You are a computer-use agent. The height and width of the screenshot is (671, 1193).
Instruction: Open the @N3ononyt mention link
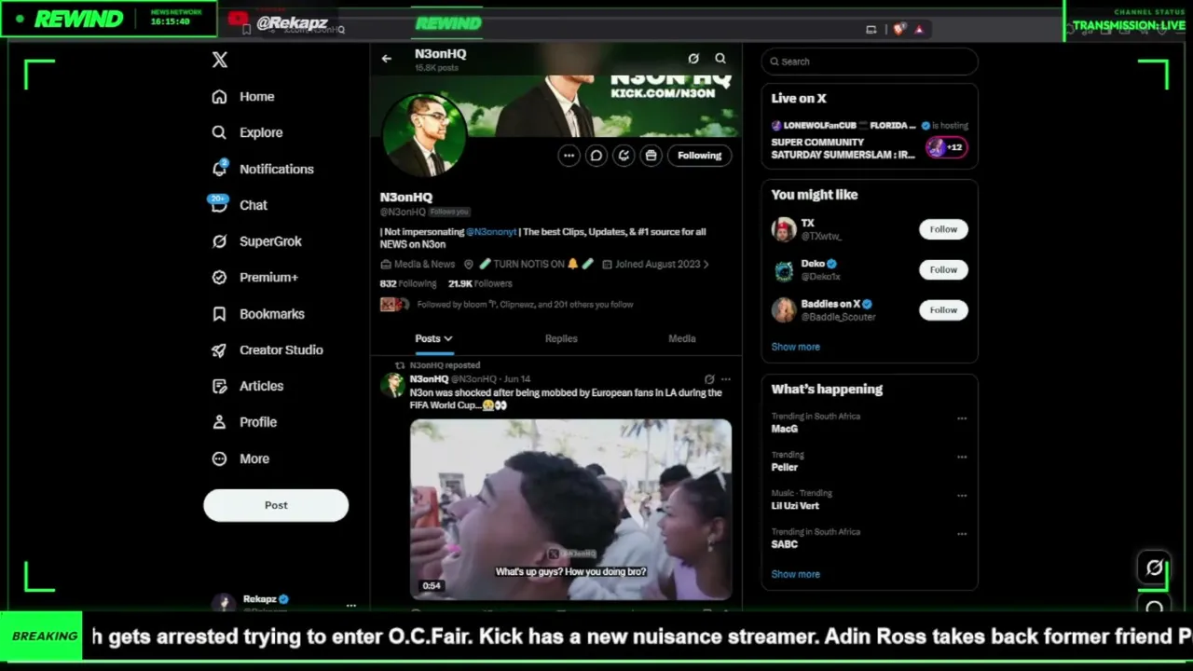(x=491, y=232)
